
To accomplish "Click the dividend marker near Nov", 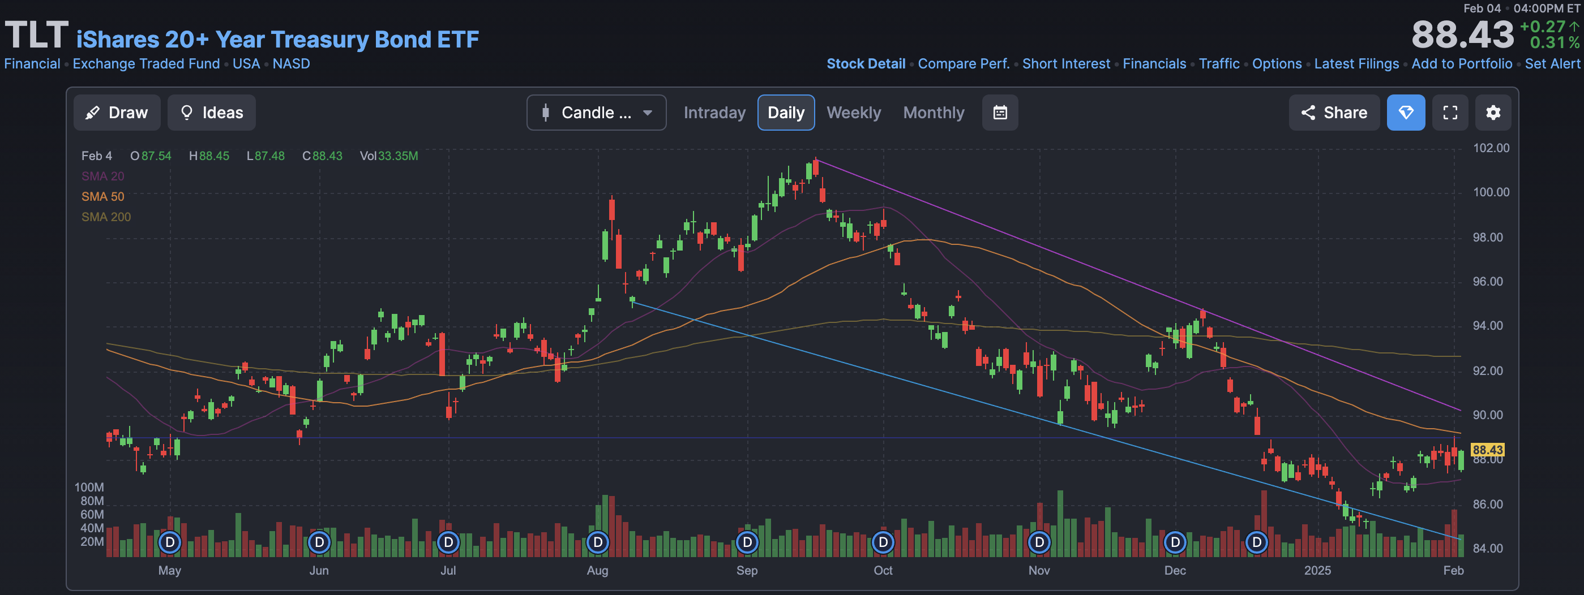I will coord(1039,542).
